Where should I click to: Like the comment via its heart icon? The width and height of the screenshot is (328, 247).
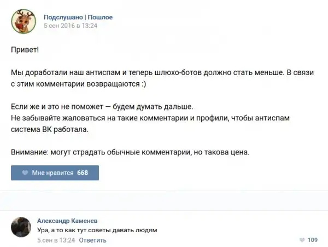coord(302,240)
